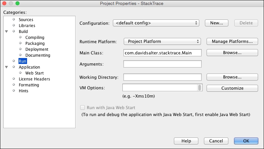Close the Project Properties window
264x149 pixels.
click(4, 3)
